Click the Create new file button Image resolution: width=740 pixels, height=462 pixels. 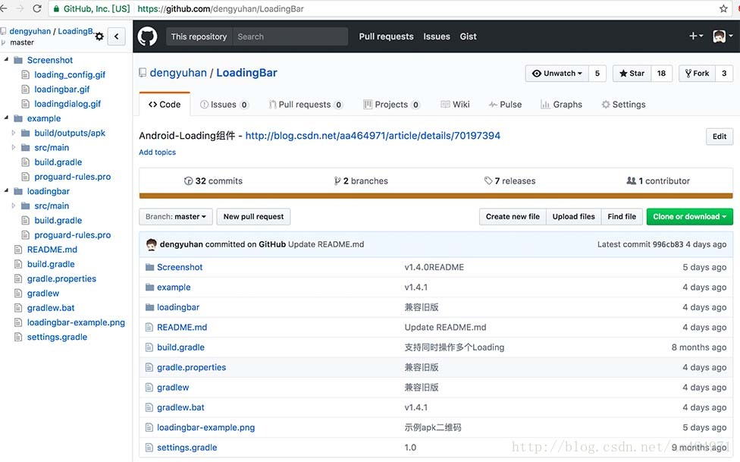pyautogui.click(x=513, y=217)
